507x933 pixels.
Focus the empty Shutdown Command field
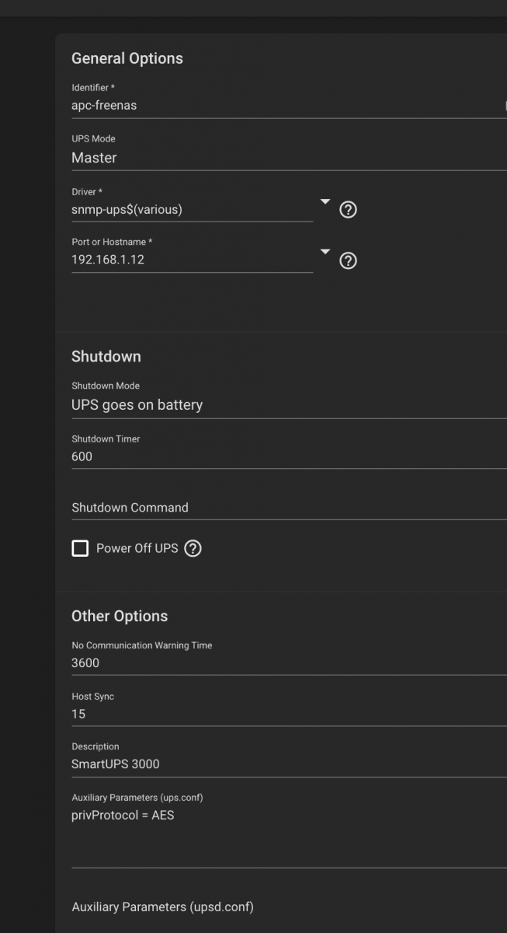point(289,508)
